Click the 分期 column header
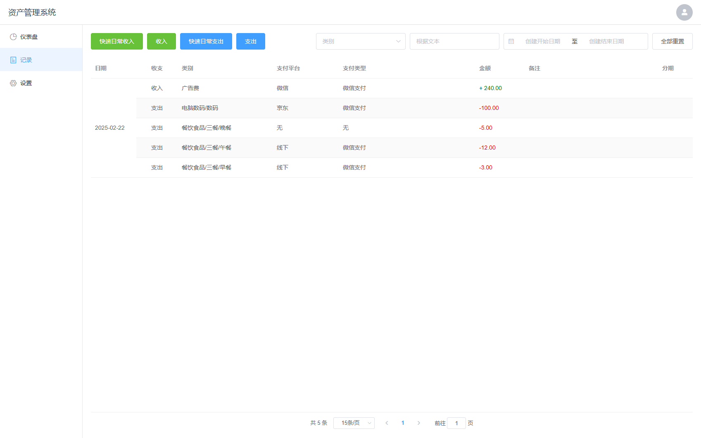Viewport: 701px width, 438px height. click(x=668, y=68)
